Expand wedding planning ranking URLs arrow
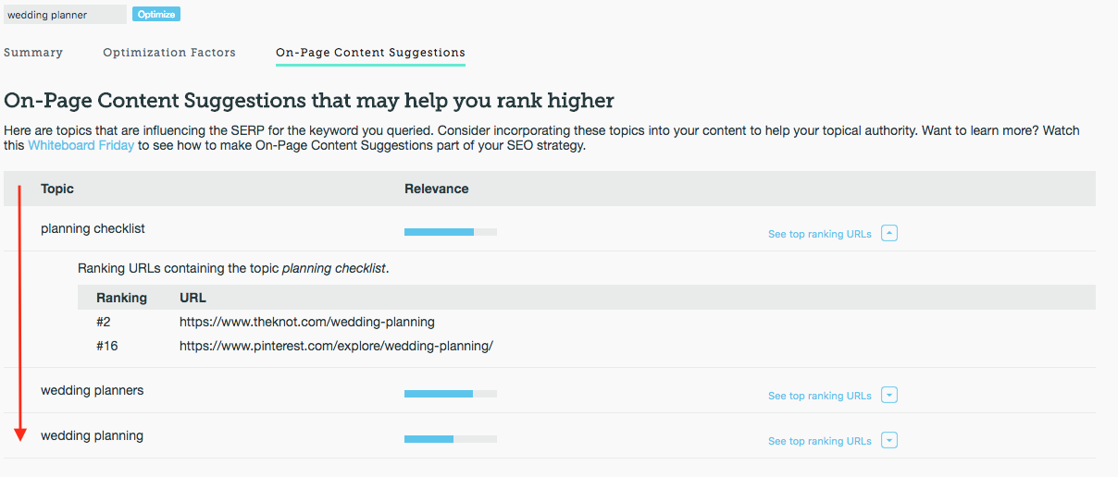 (x=888, y=441)
